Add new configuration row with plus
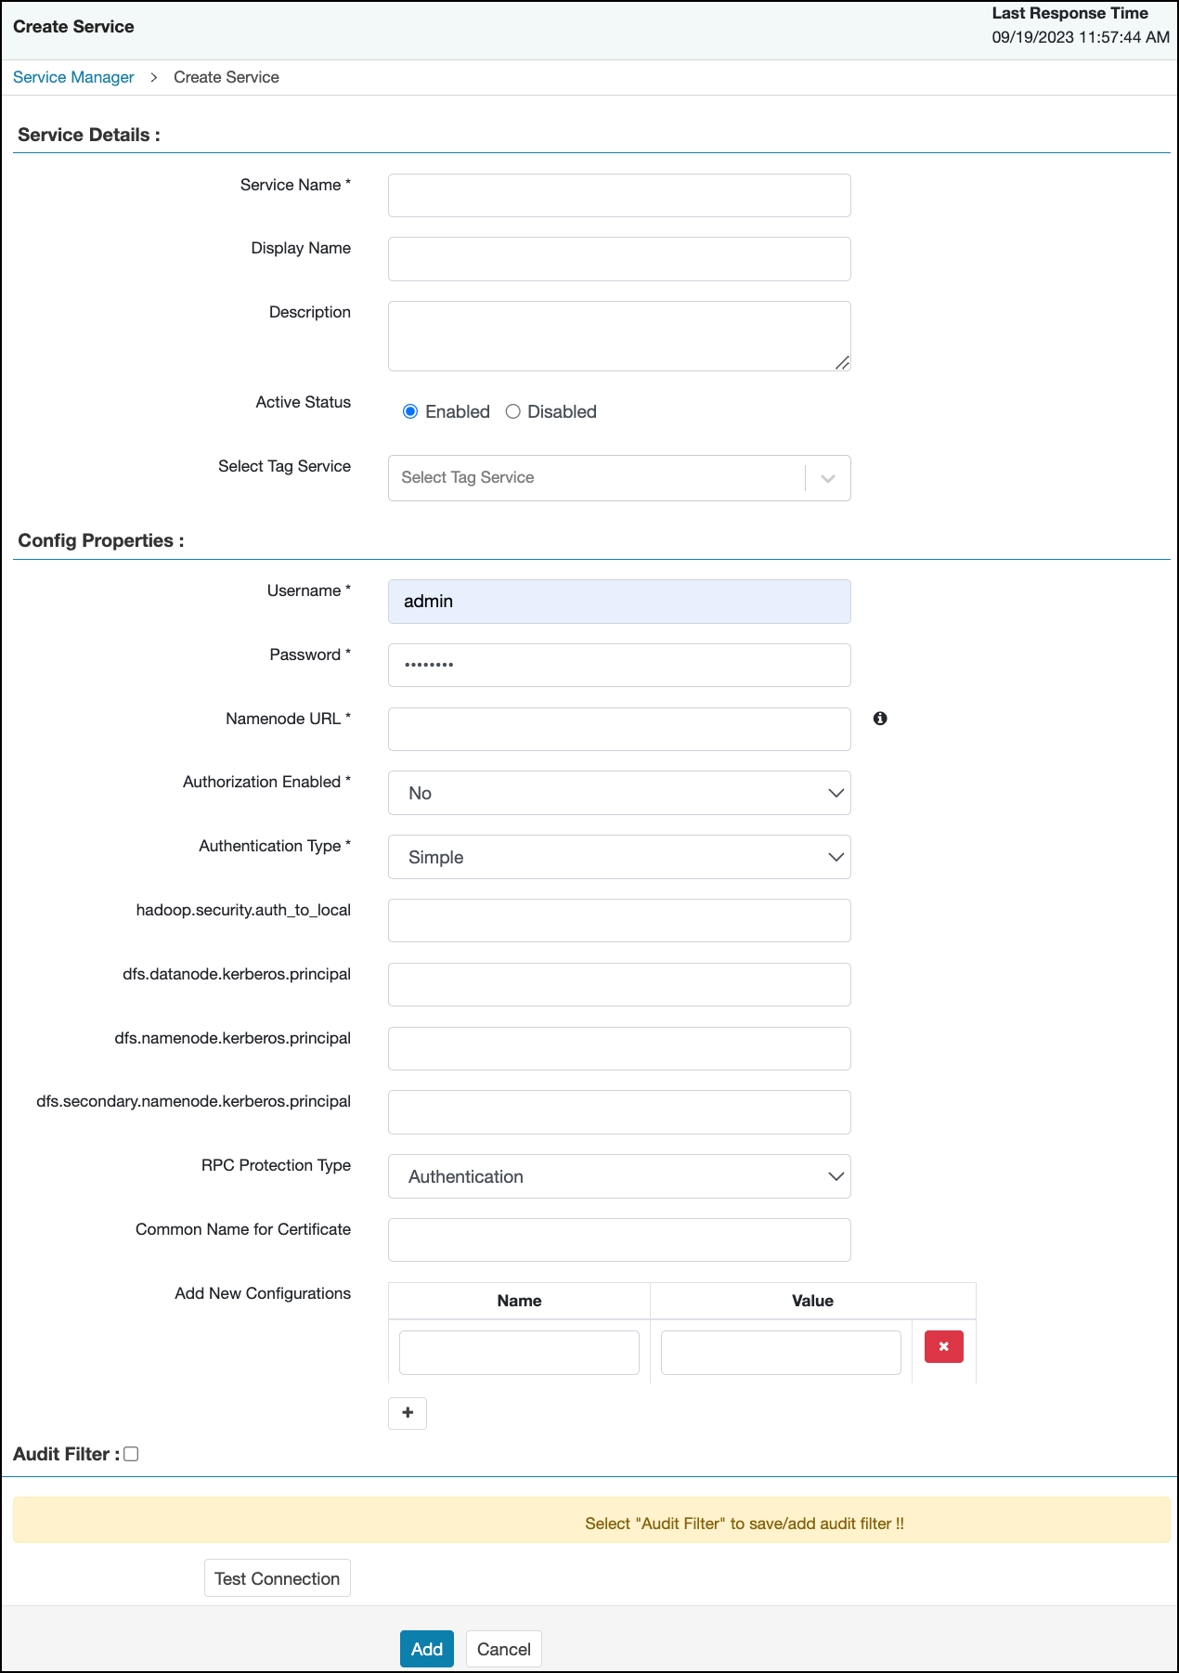 tap(408, 1413)
